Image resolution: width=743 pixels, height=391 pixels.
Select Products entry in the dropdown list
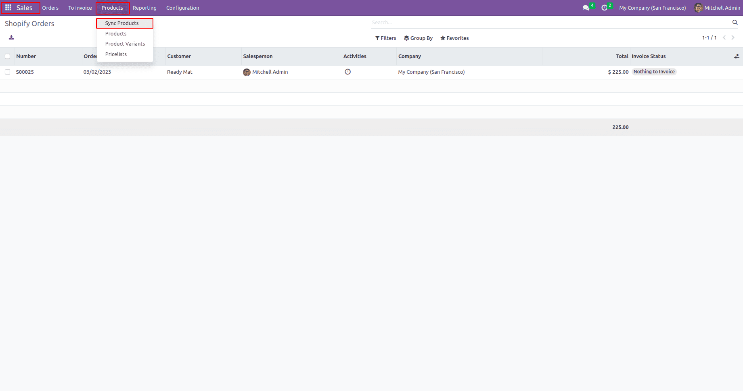[125, 33]
